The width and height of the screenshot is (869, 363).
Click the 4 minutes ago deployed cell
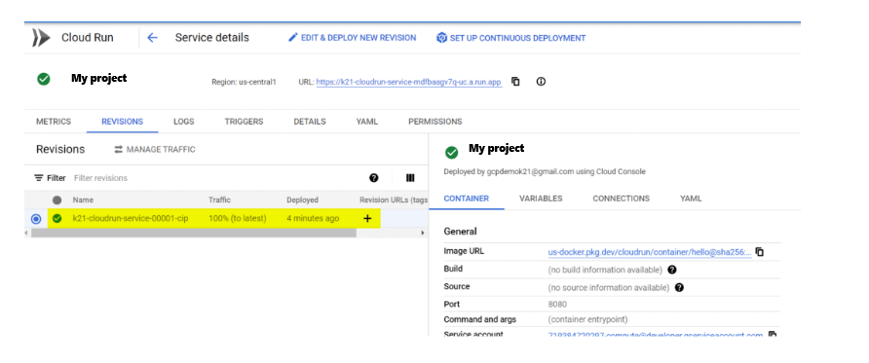click(313, 219)
